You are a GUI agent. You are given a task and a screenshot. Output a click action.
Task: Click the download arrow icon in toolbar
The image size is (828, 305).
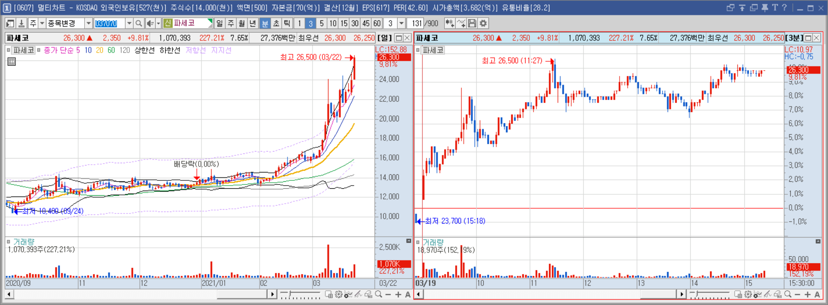tap(21, 23)
